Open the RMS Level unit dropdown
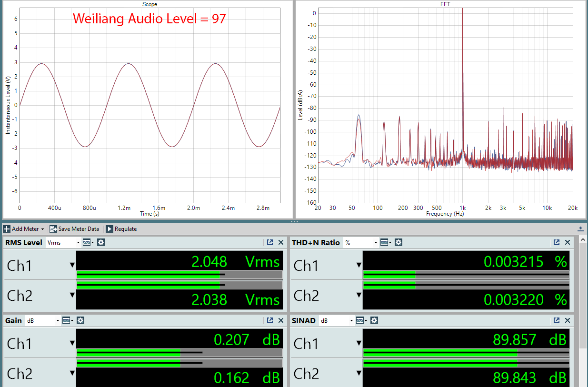Viewport: 588px width, 387px height. (x=64, y=242)
